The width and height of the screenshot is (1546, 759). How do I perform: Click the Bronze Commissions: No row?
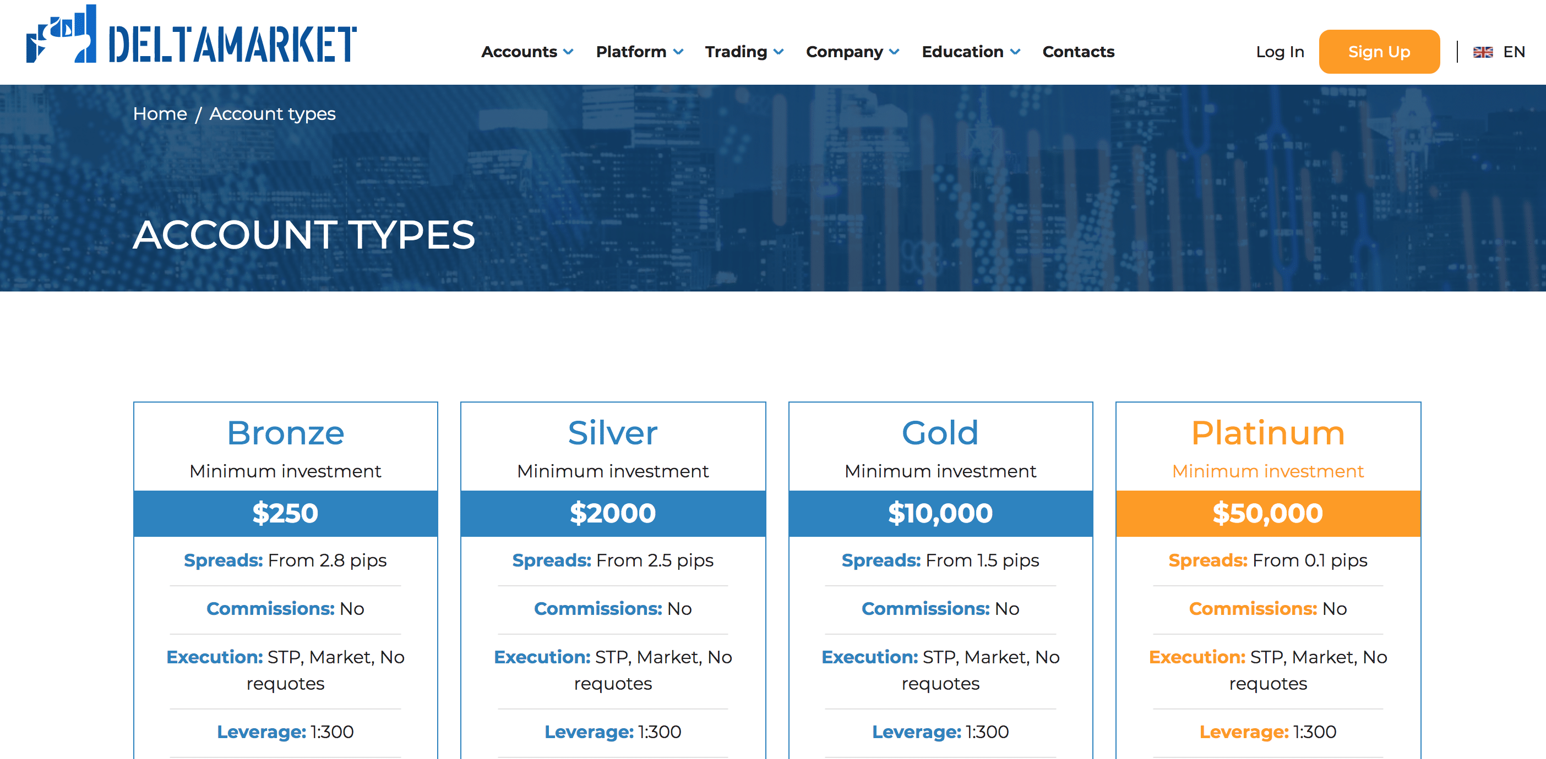286,609
